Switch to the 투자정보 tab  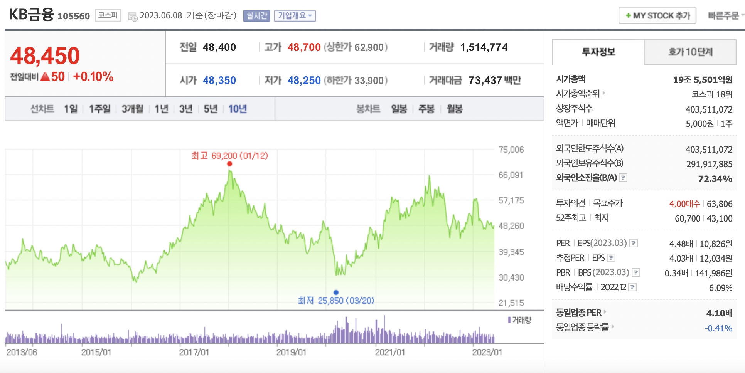coord(598,52)
